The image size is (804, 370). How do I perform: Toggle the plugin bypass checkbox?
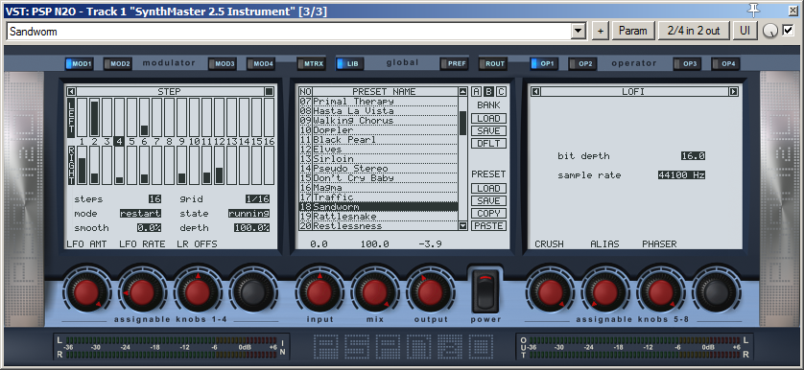[788, 31]
